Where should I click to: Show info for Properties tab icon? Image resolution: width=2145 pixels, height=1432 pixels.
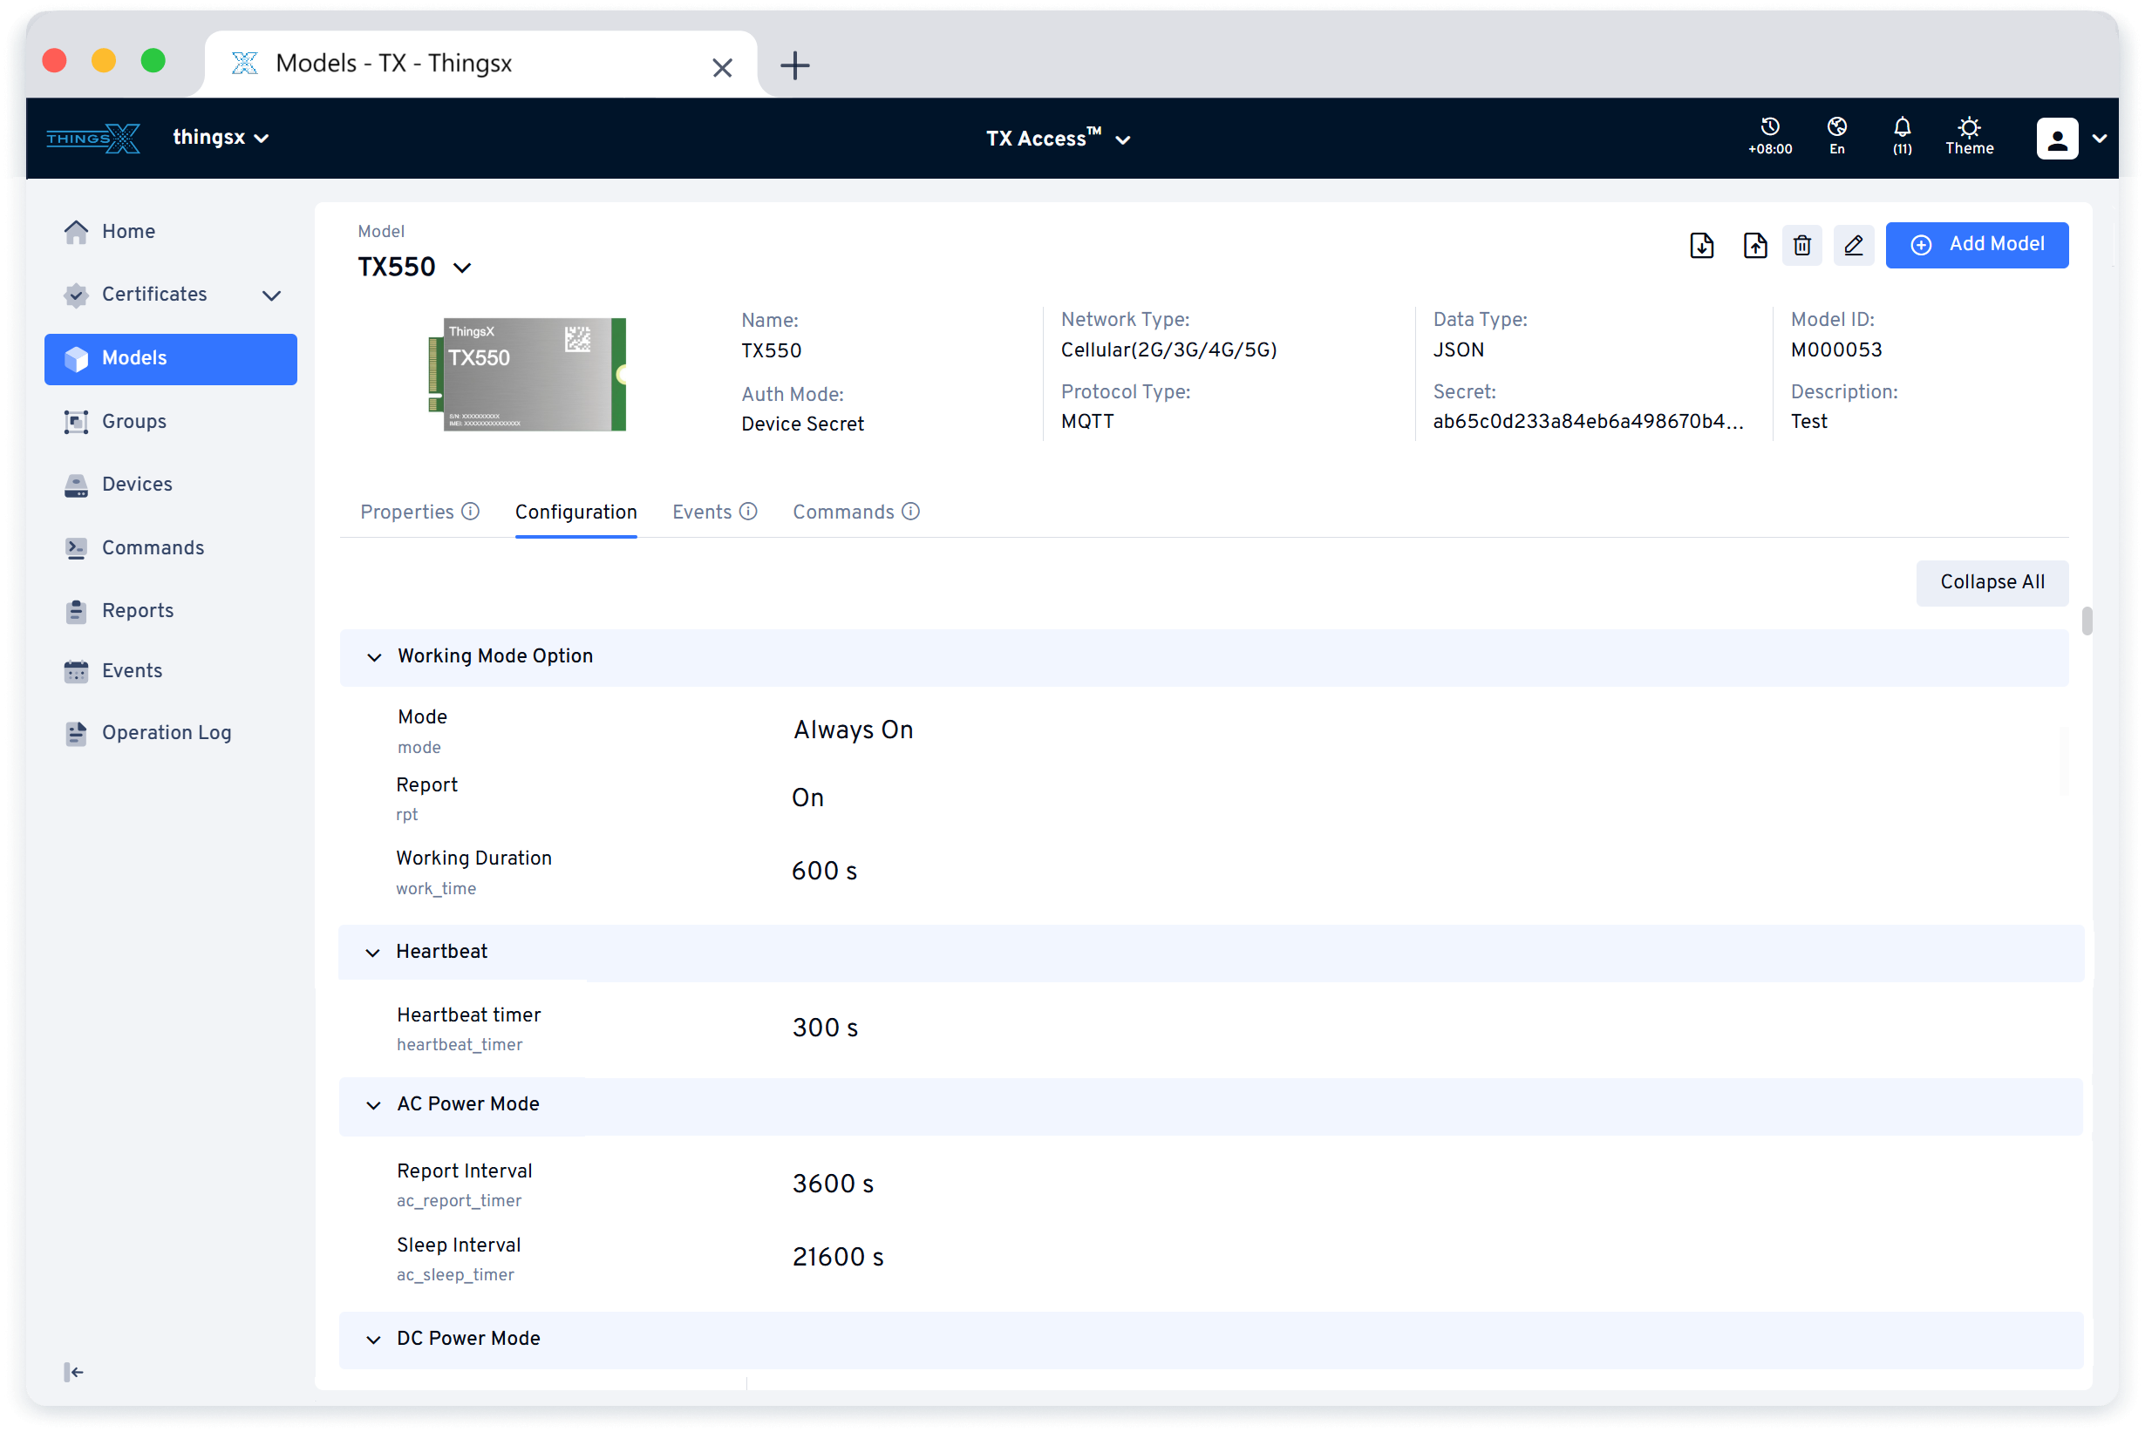tap(471, 512)
